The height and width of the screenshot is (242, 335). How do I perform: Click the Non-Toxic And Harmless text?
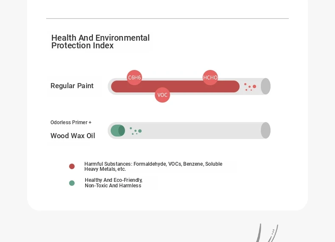point(113,186)
